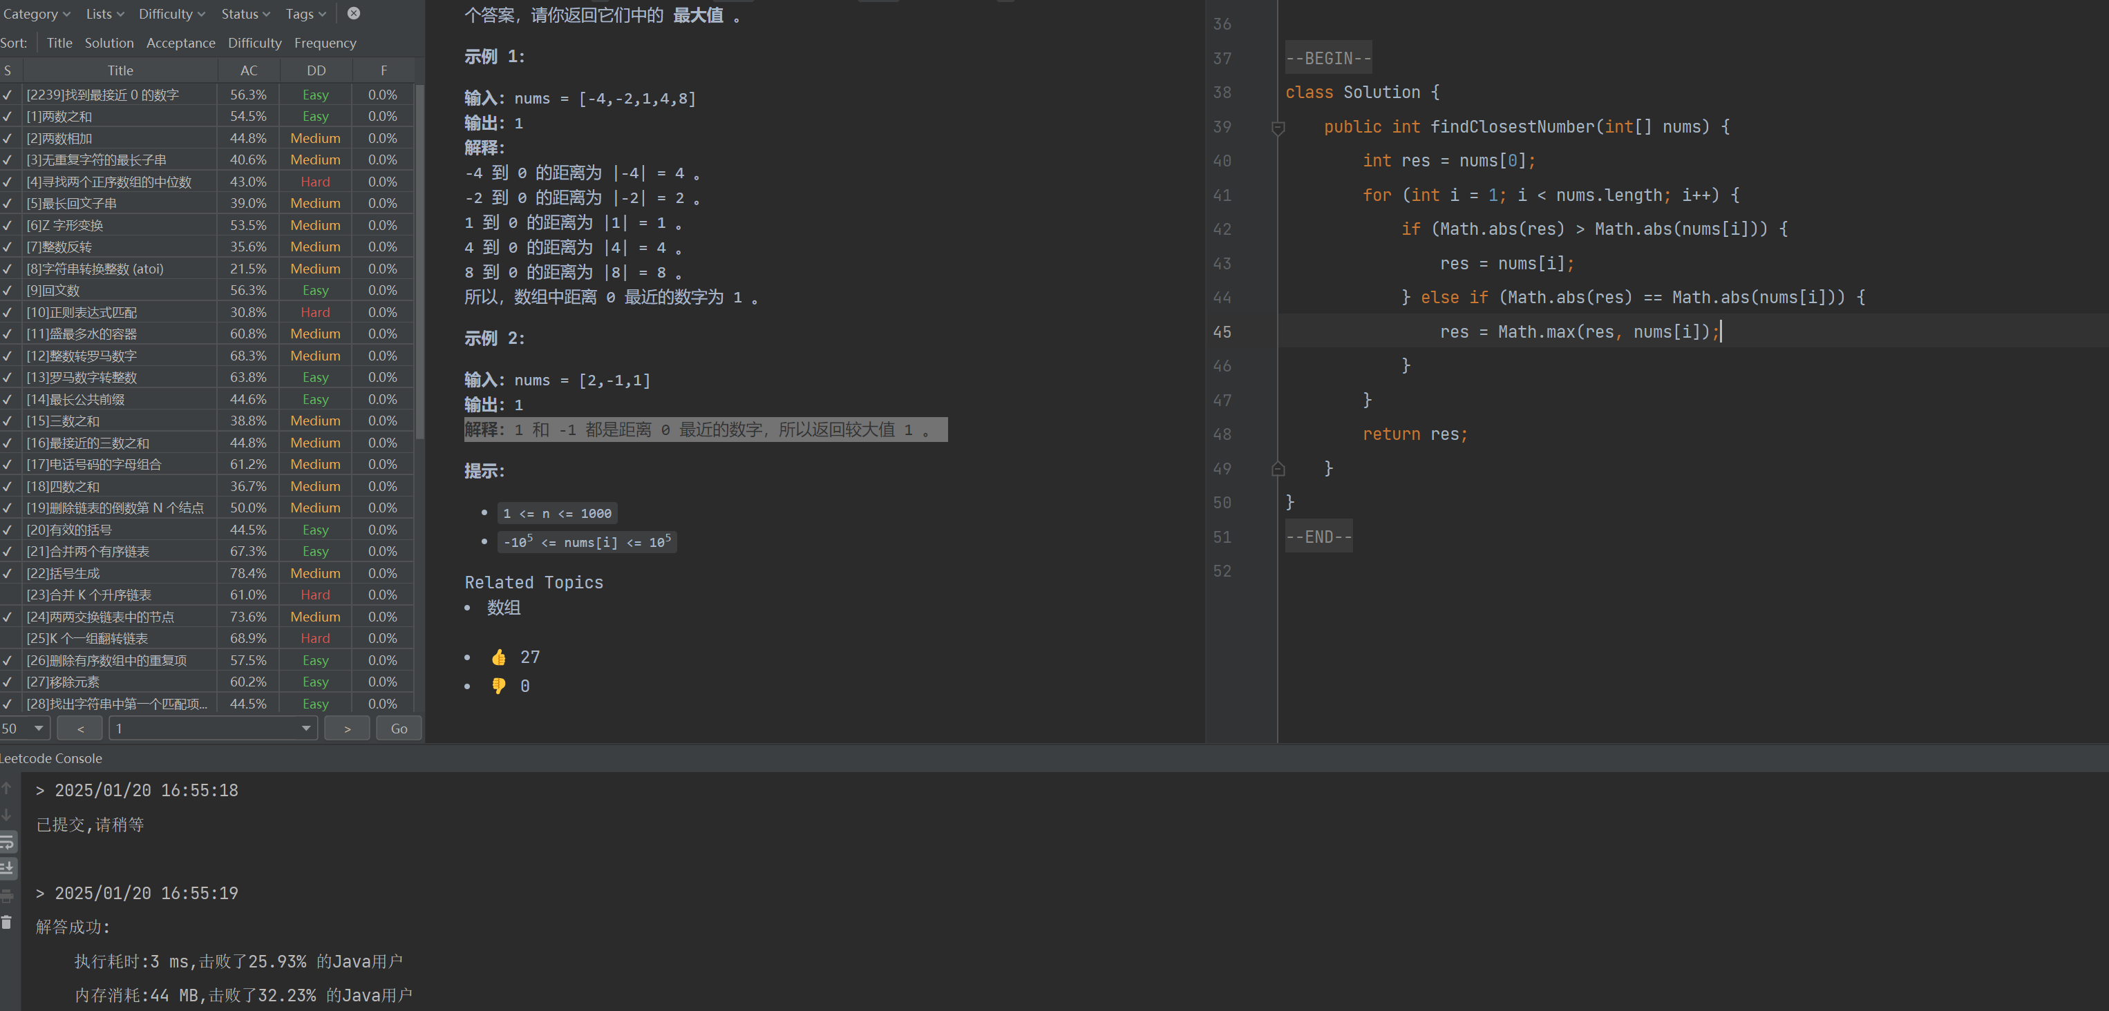The height and width of the screenshot is (1011, 2109).
Task: Go to the next page with > button
Action: pyautogui.click(x=347, y=728)
